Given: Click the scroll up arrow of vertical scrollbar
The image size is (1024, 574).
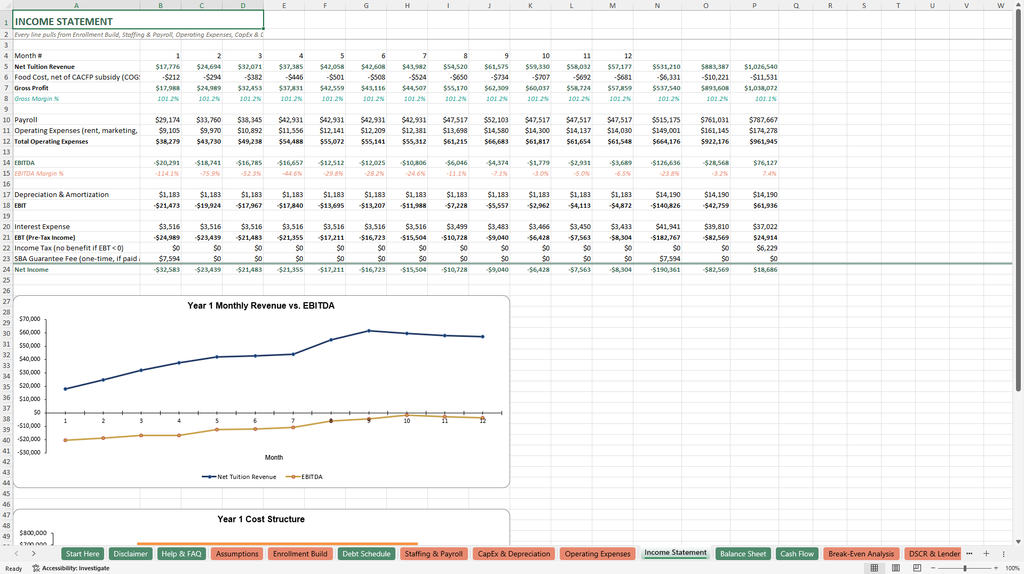Looking at the screenshot, I should pyautogui.click(x=1018, y=5).
